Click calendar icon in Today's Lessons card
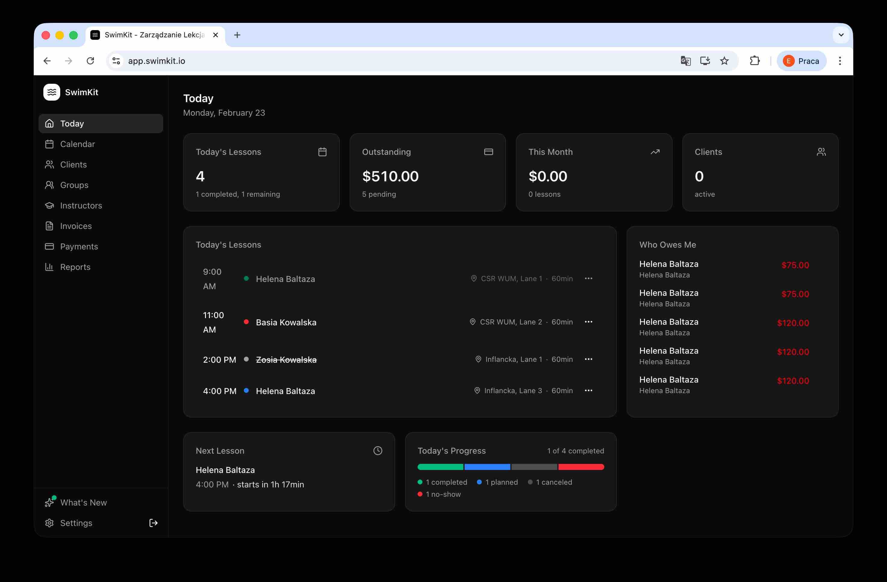The height and width of the screenshot is (582, 887). pos(322,152)
